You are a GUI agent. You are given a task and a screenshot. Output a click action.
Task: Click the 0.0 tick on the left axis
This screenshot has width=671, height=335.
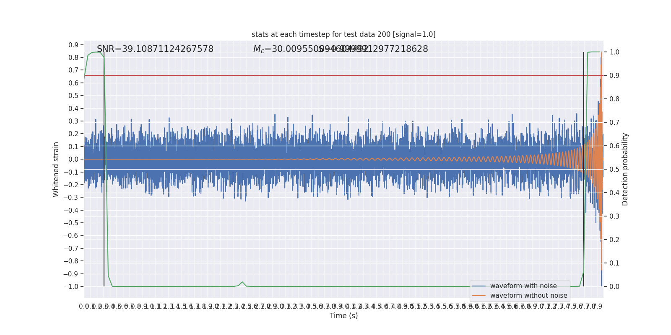73,159
